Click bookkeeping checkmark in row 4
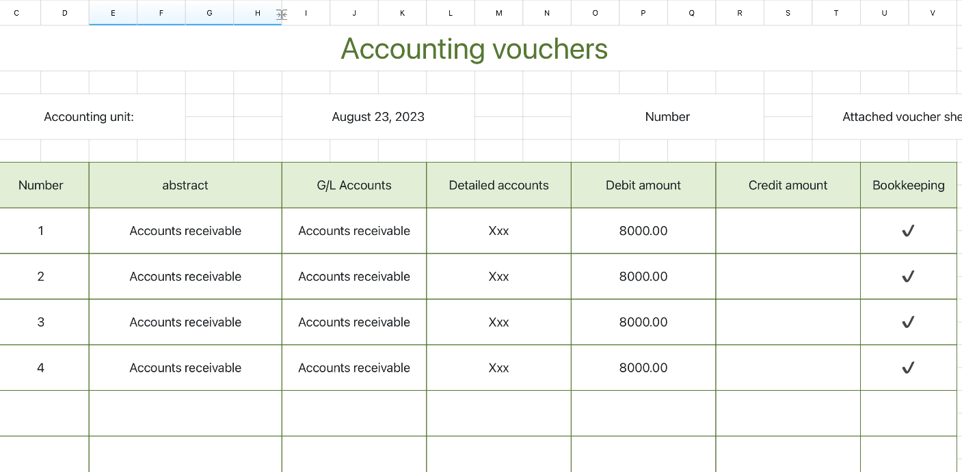 908,367
